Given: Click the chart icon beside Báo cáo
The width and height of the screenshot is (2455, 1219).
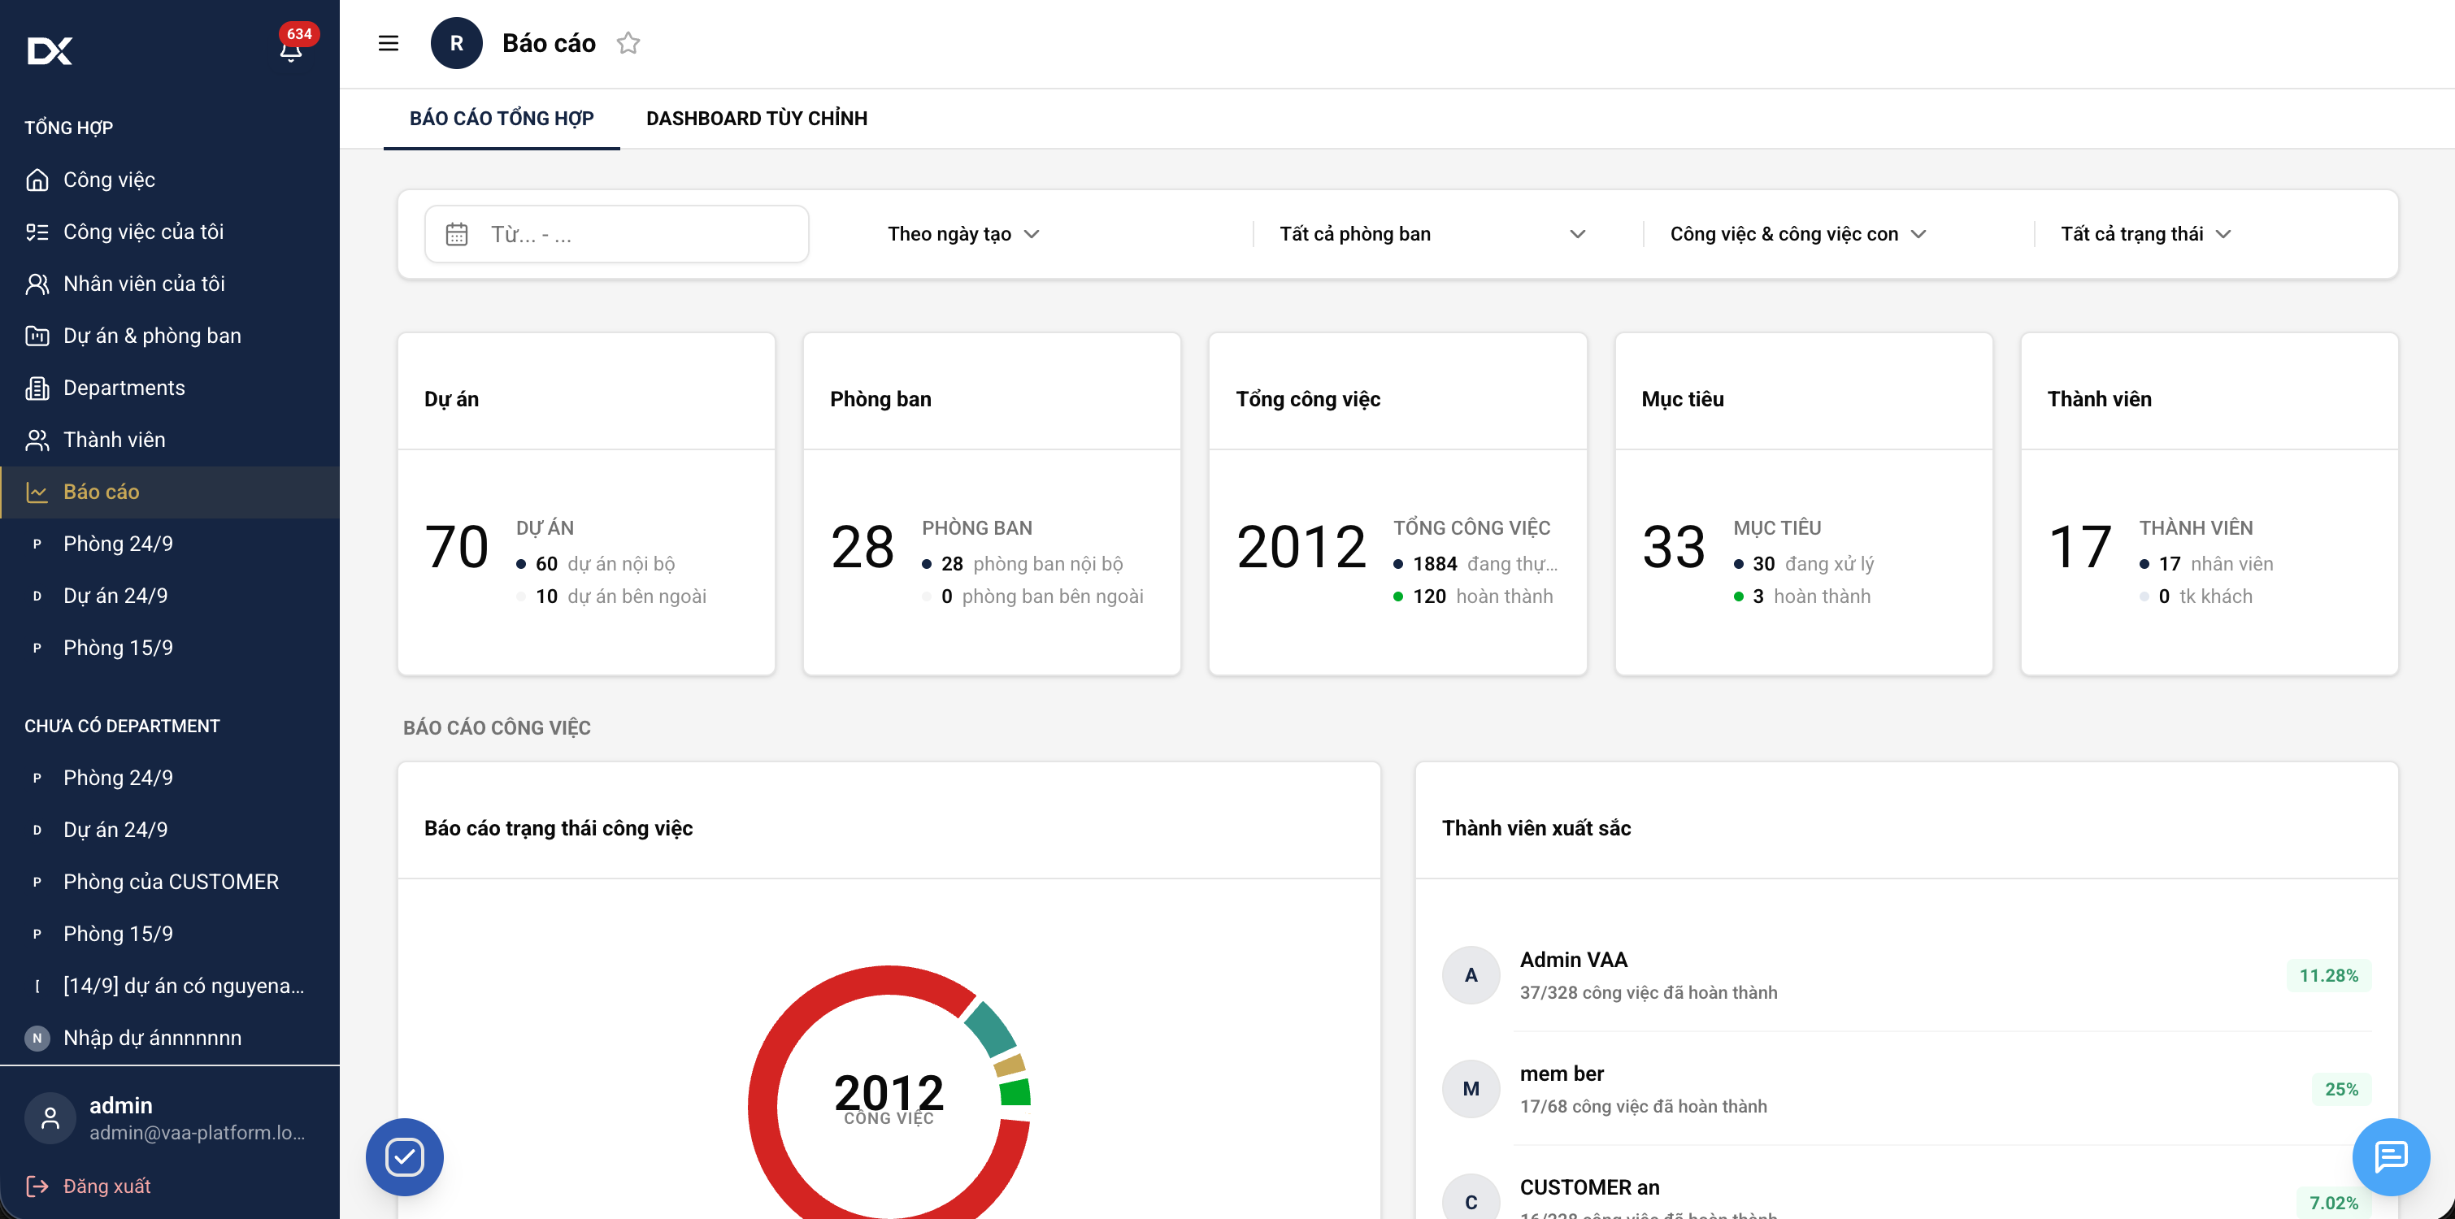Looking at the screenshot, I should pos(37,492).
